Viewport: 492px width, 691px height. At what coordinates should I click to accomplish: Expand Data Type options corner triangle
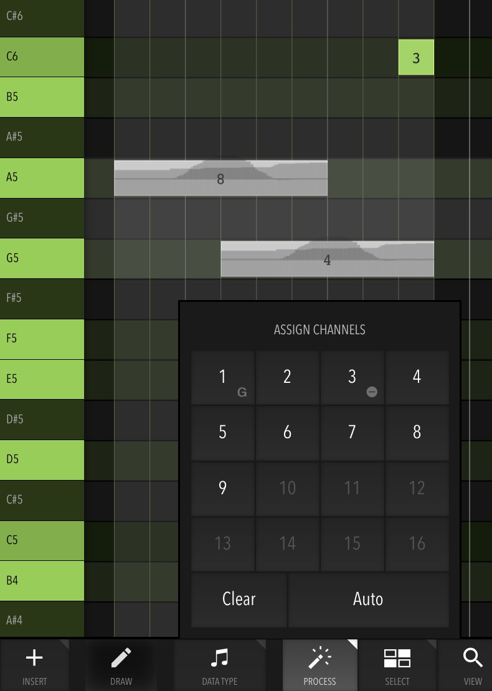pyautogui.click(x=261, y=644)
